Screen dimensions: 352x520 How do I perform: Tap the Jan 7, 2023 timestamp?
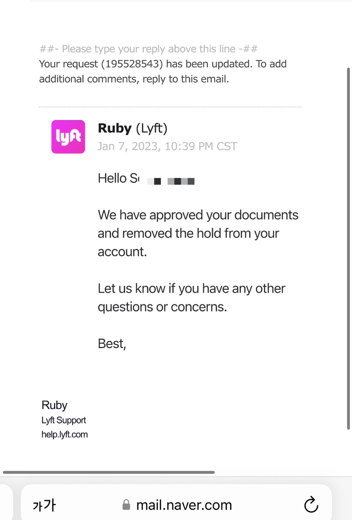tap(167, 146)
